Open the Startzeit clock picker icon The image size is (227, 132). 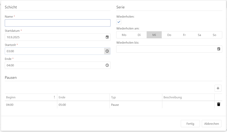pyautogui.click(x=107, y=51)
